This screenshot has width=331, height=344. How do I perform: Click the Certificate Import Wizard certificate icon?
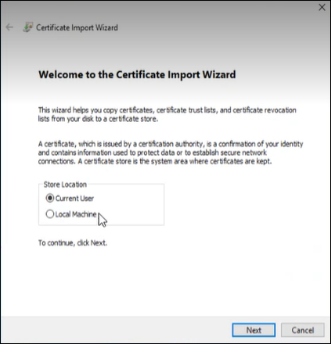click(x=27, y=27)
